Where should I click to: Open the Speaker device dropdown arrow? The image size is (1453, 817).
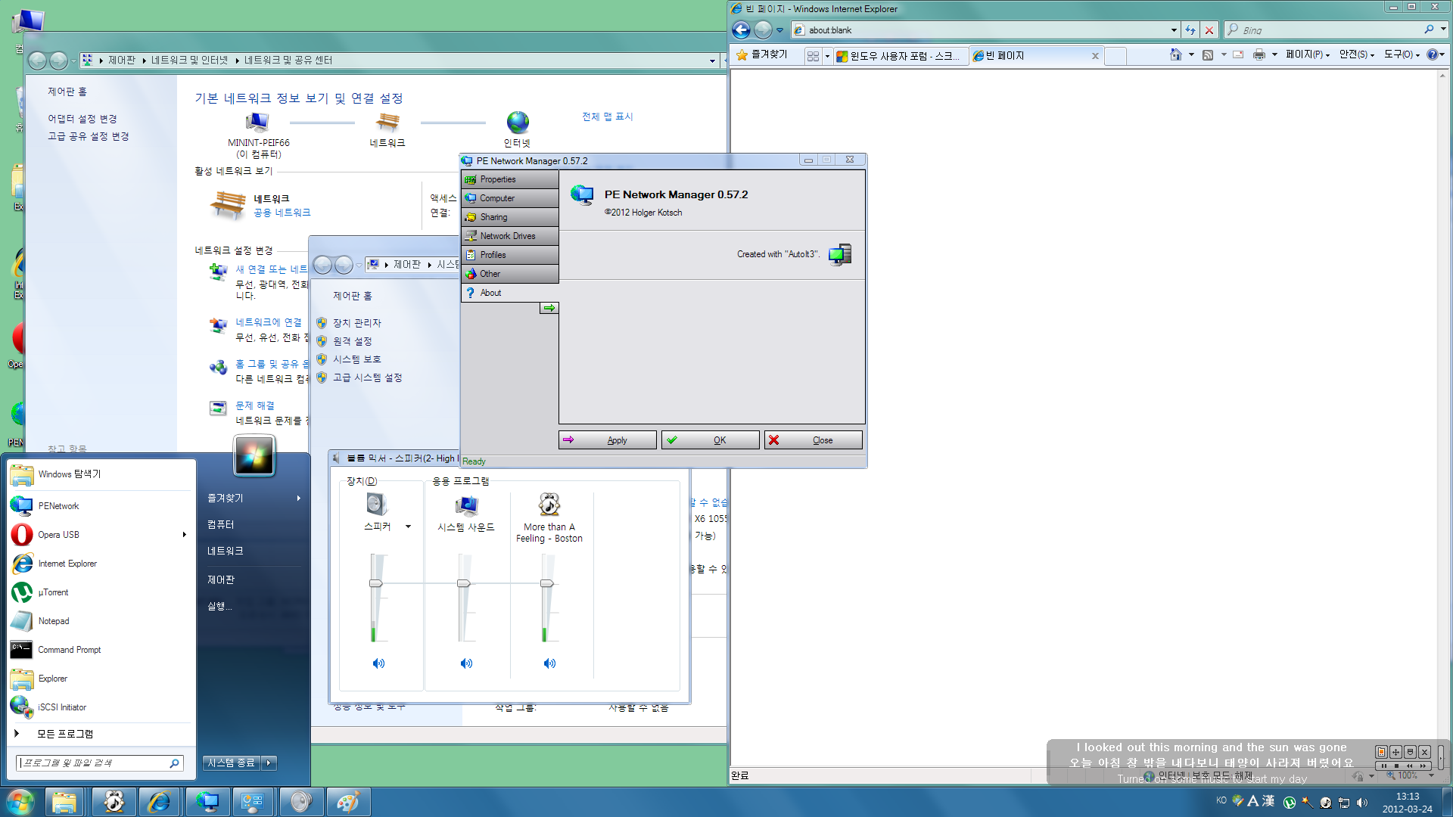(x=408, y=527)
